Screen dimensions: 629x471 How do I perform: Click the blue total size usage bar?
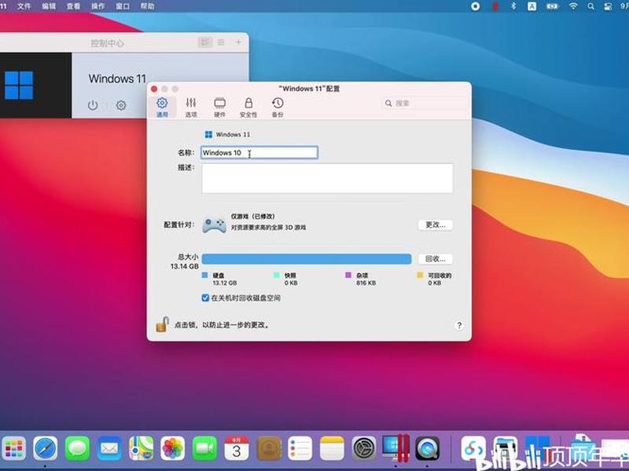click(307, 259)
